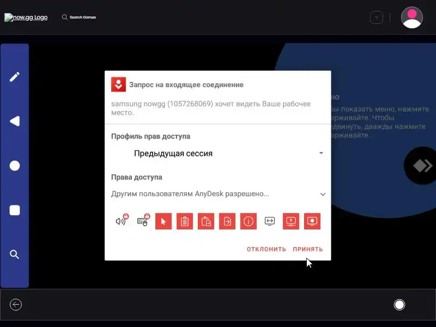Open the user profile avatar

click(412, 17)
